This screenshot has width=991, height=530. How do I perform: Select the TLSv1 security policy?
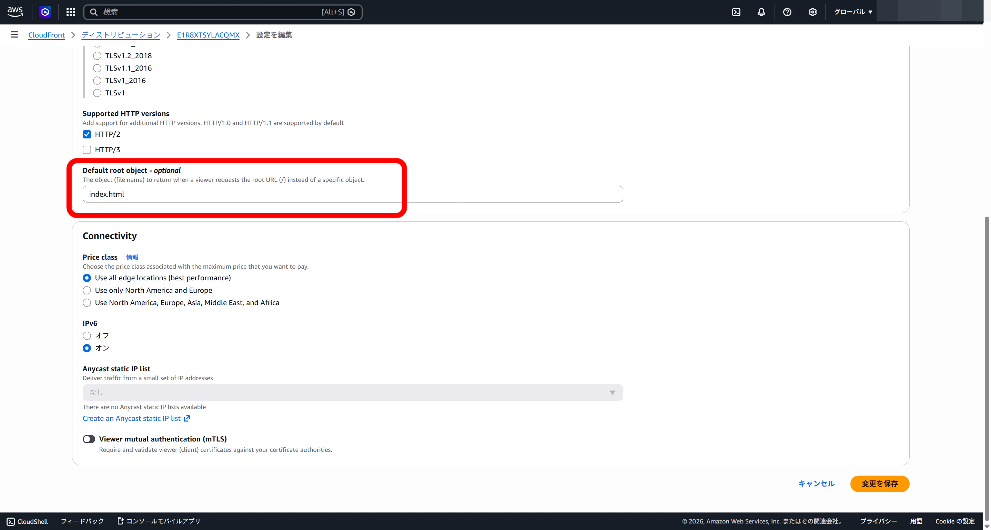click(97, 93)
